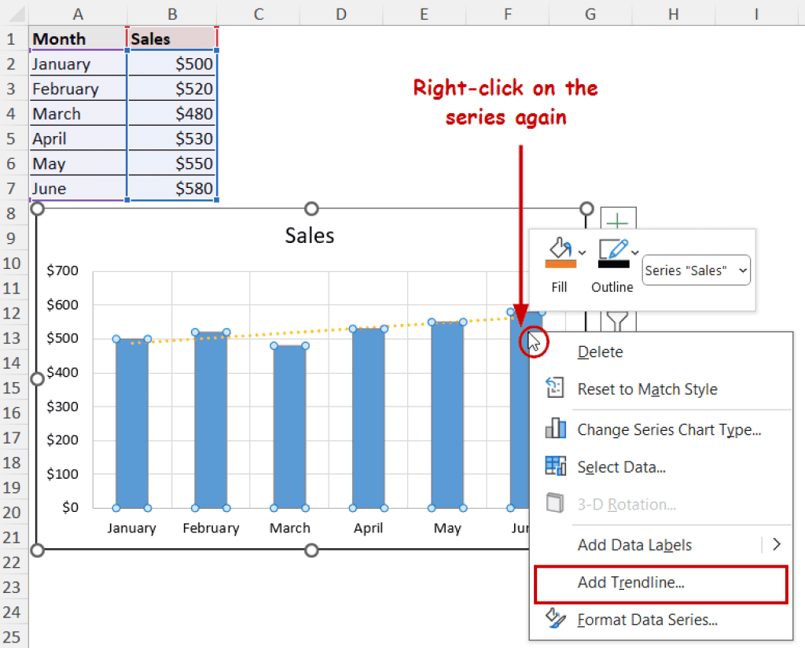The width and height of the screenshot is (805, 648).
Task: Click the Fill paint bucket icon
Action: pos(559,250)
